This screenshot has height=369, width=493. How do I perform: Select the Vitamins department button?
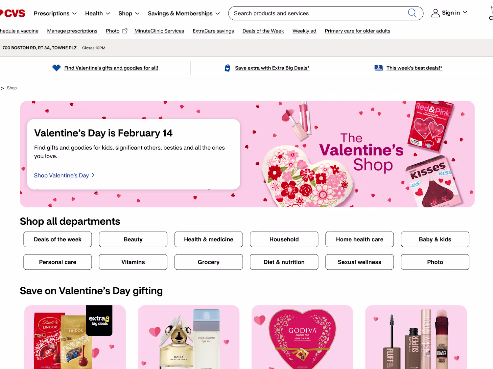click(x=133, y=262)
